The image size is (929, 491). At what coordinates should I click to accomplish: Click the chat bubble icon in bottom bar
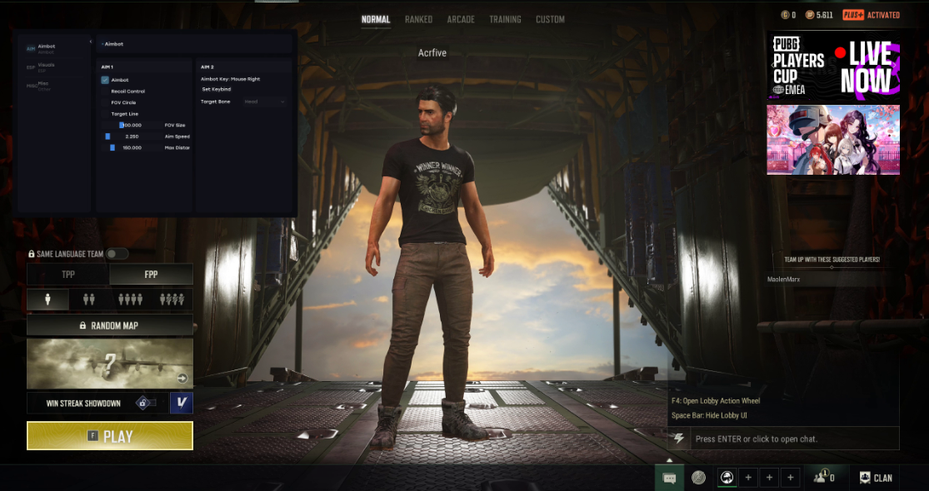coord(670,478)
